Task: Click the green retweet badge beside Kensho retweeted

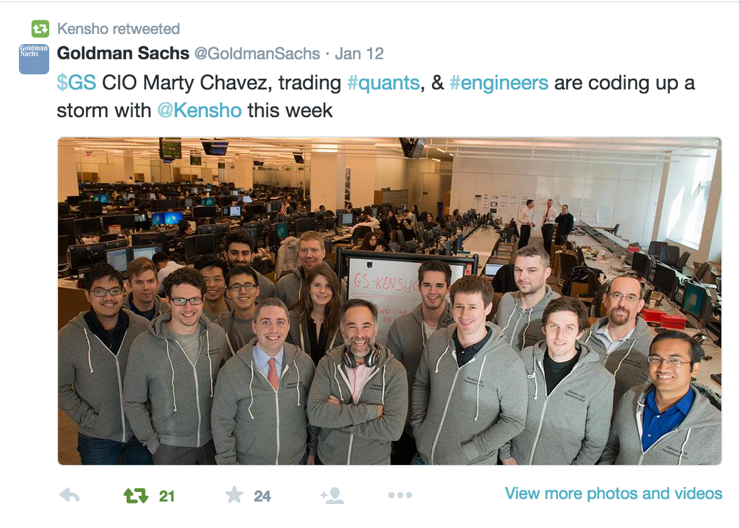Action: tap(40, 29)
